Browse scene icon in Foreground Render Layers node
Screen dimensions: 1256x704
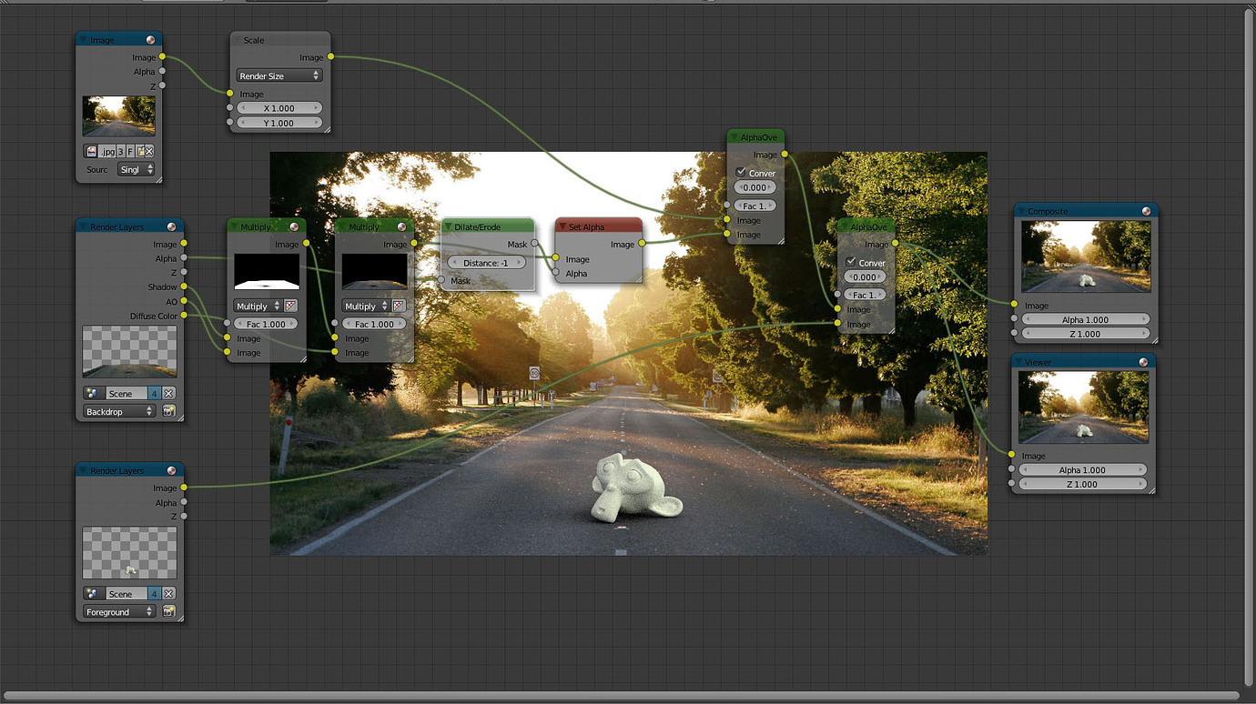tap(92, 594)
